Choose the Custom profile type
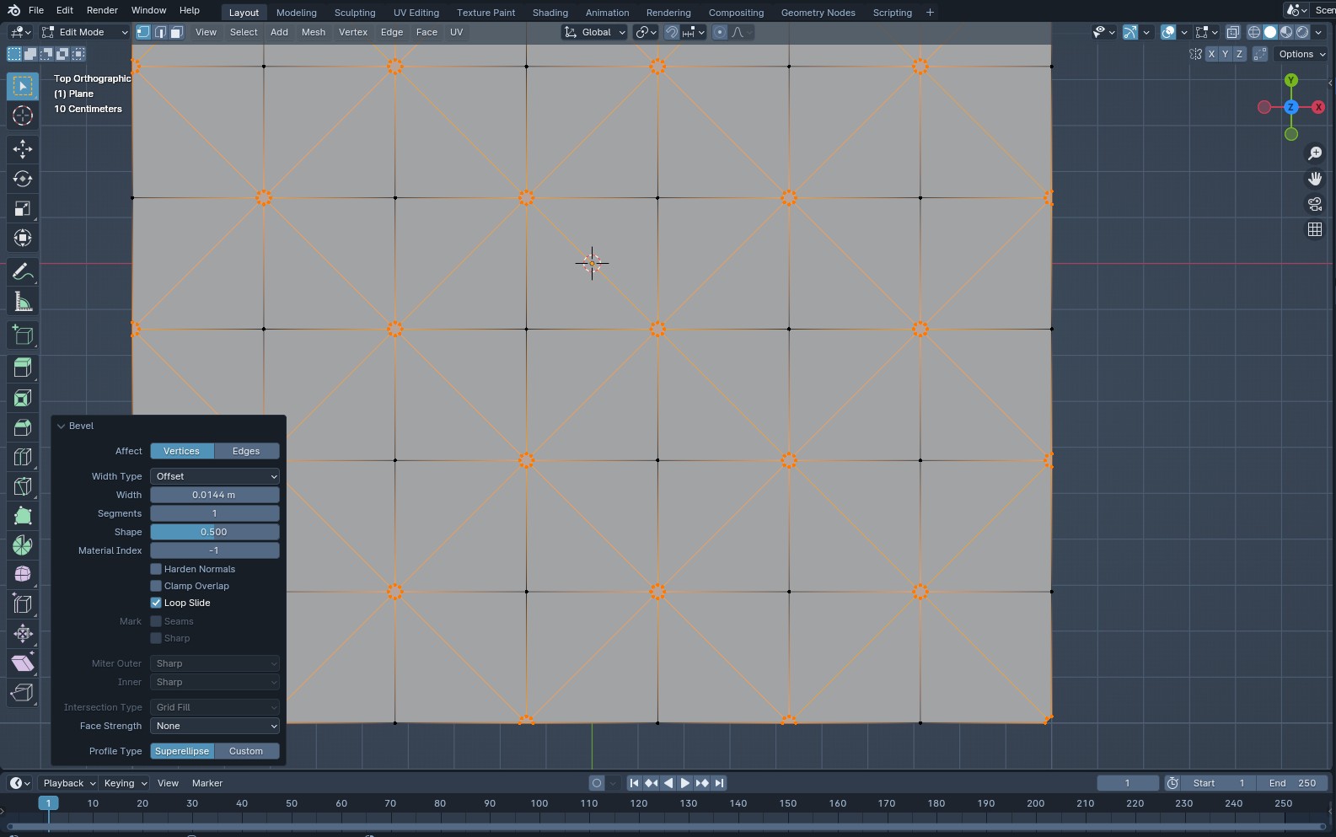Image resolution: width=1336 pixels, height=837 pixels. tap(246, 751)
